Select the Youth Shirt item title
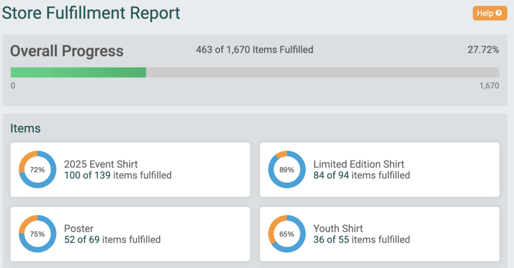 pyautogui.click(x=338, y=228)
